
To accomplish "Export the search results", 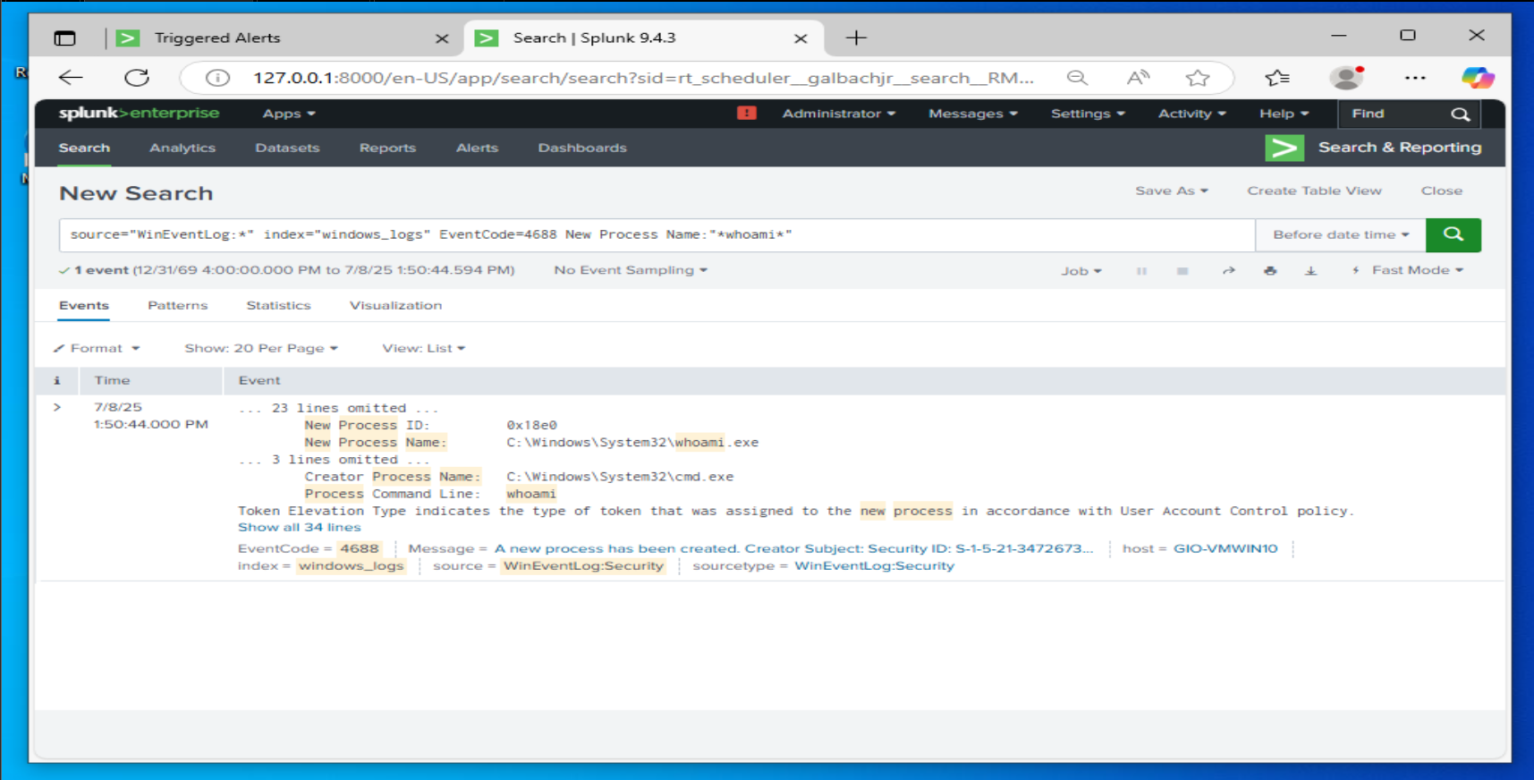I will (1310, 270).
